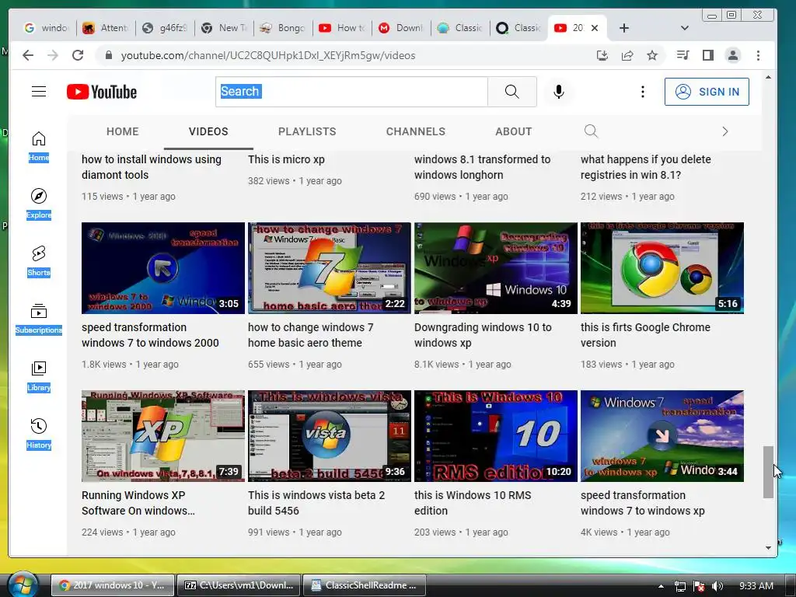Switch to the first 'windo' Google tab
The width and height of the screenshot is (796, 597).
pos(47,28)
